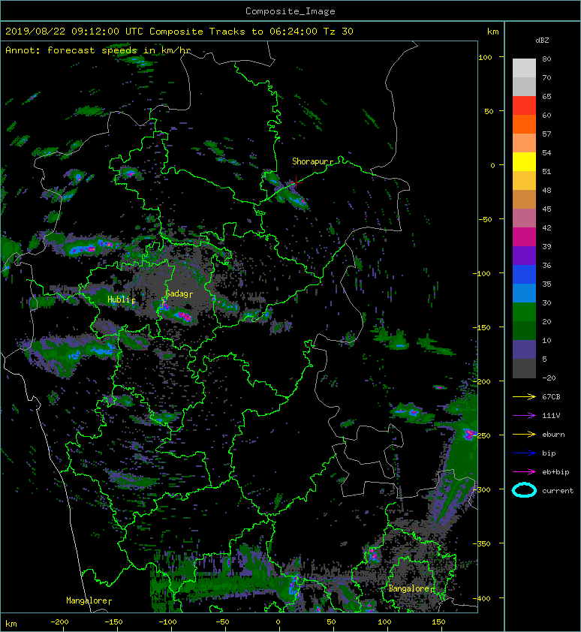Click the cyan current ellipse legend icon
Image resolution: width=581 pixels, height=632 pixels.
point(524,490)
